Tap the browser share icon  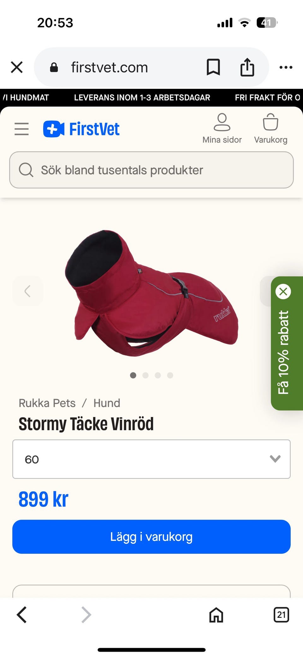coord(247,67)
